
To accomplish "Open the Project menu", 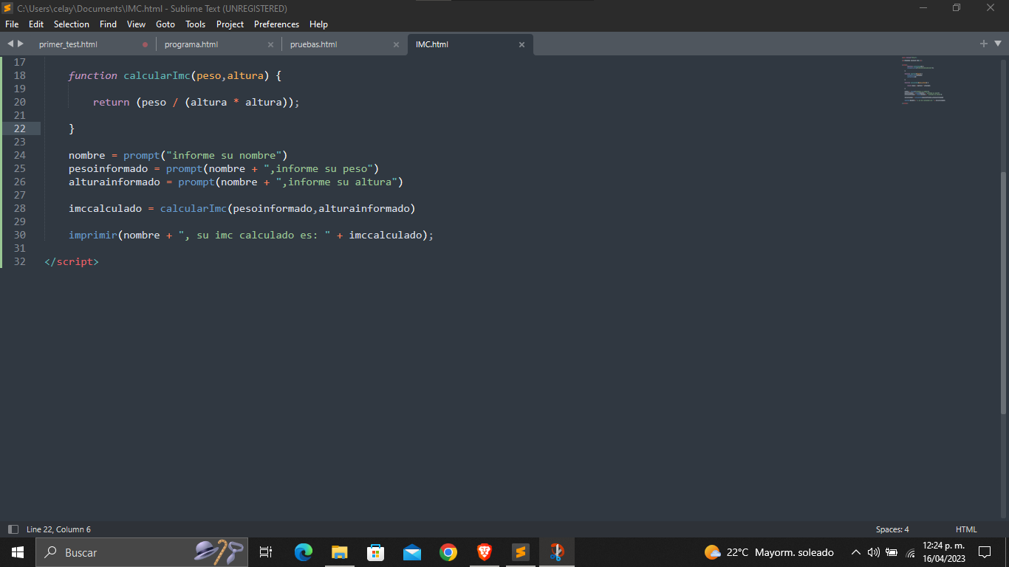I will [x=230, y=24].
